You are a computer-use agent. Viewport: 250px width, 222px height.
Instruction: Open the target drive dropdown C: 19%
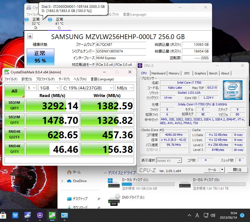pos(88,88)
